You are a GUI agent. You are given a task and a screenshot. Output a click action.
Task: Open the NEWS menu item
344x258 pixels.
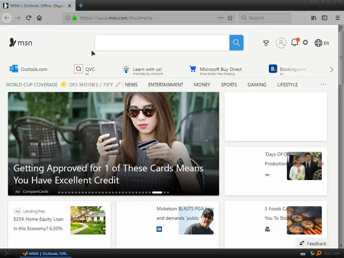pos(131,85)
